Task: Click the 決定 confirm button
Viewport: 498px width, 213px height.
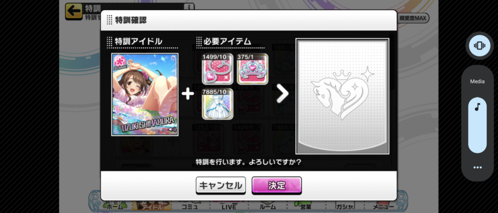Action: (x=277, y=185)
